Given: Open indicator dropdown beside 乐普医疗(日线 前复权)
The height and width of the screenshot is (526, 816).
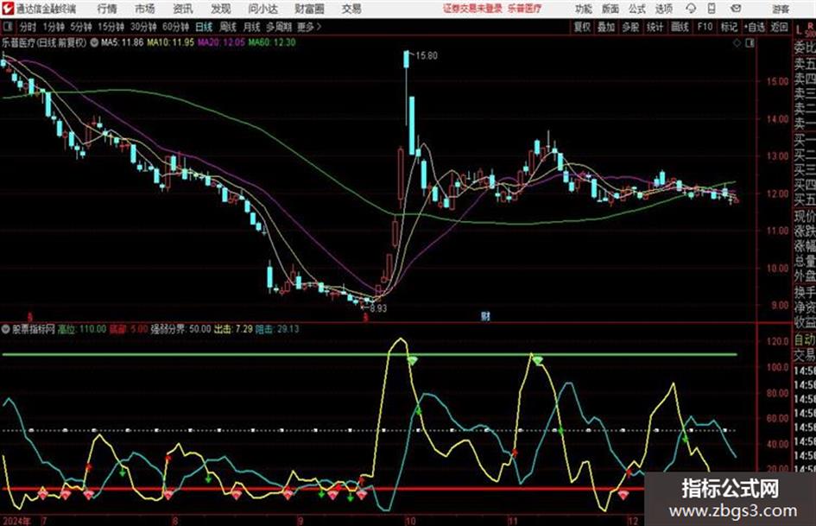Looking at the screenshot, I should click(x=94, y=42).
